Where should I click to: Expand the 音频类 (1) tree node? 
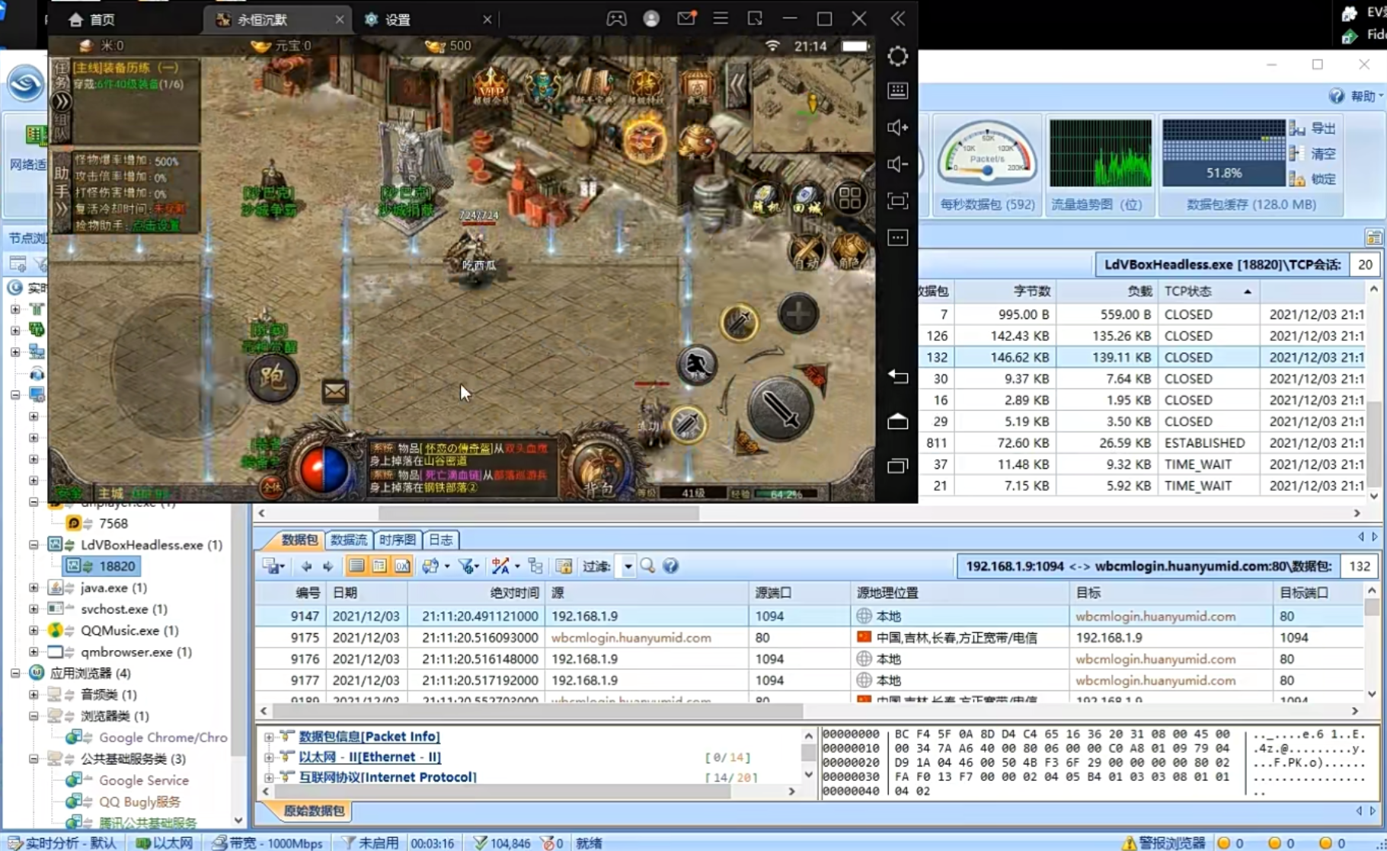click(x=34, y=694)
